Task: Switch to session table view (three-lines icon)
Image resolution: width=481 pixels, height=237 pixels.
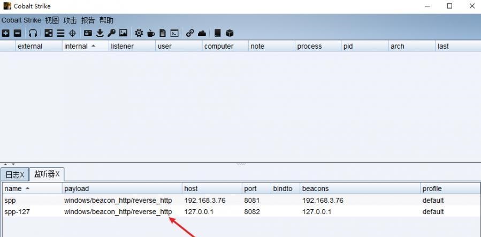Action: 60,33
